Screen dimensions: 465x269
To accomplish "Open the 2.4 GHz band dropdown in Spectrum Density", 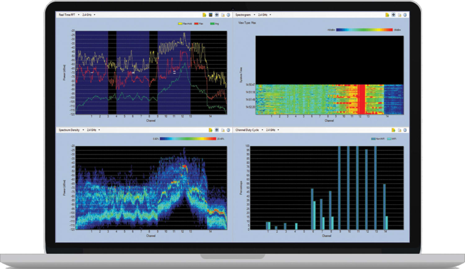I will (99, 130).
